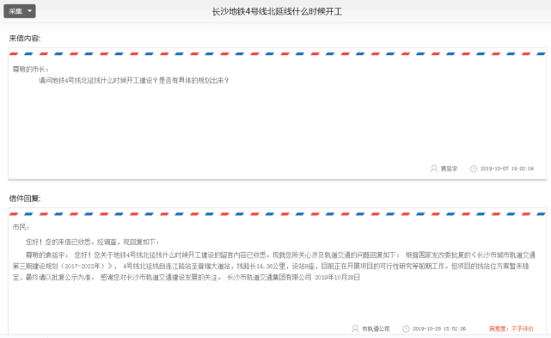Image resolution: width=551 pixels, height=338 pixels.
Task: Click the reply line ending 2019年10月28日
Action: [x=187, y=277]
